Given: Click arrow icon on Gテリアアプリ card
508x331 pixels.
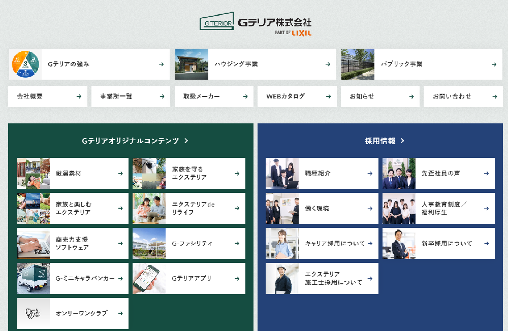Looking at the screenshot, I should (x=237, y=279).
